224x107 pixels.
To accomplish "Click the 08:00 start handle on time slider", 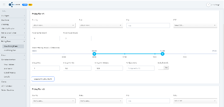I will click(94, 54).
